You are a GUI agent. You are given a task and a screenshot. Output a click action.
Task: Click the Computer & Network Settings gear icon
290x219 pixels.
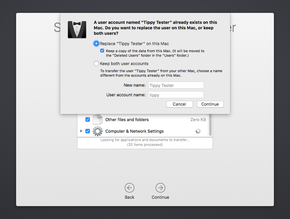point(98,131)
